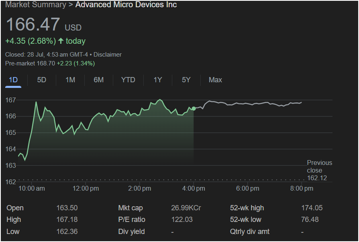Screen dimensions: 359x242
Task: Click the Open value 163.50
Action: click(67, 208)
